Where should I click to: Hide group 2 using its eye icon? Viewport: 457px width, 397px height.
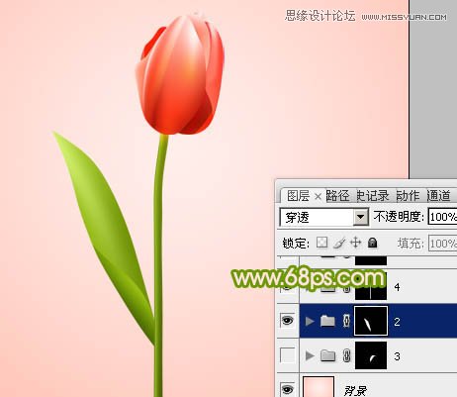(287, 320)
